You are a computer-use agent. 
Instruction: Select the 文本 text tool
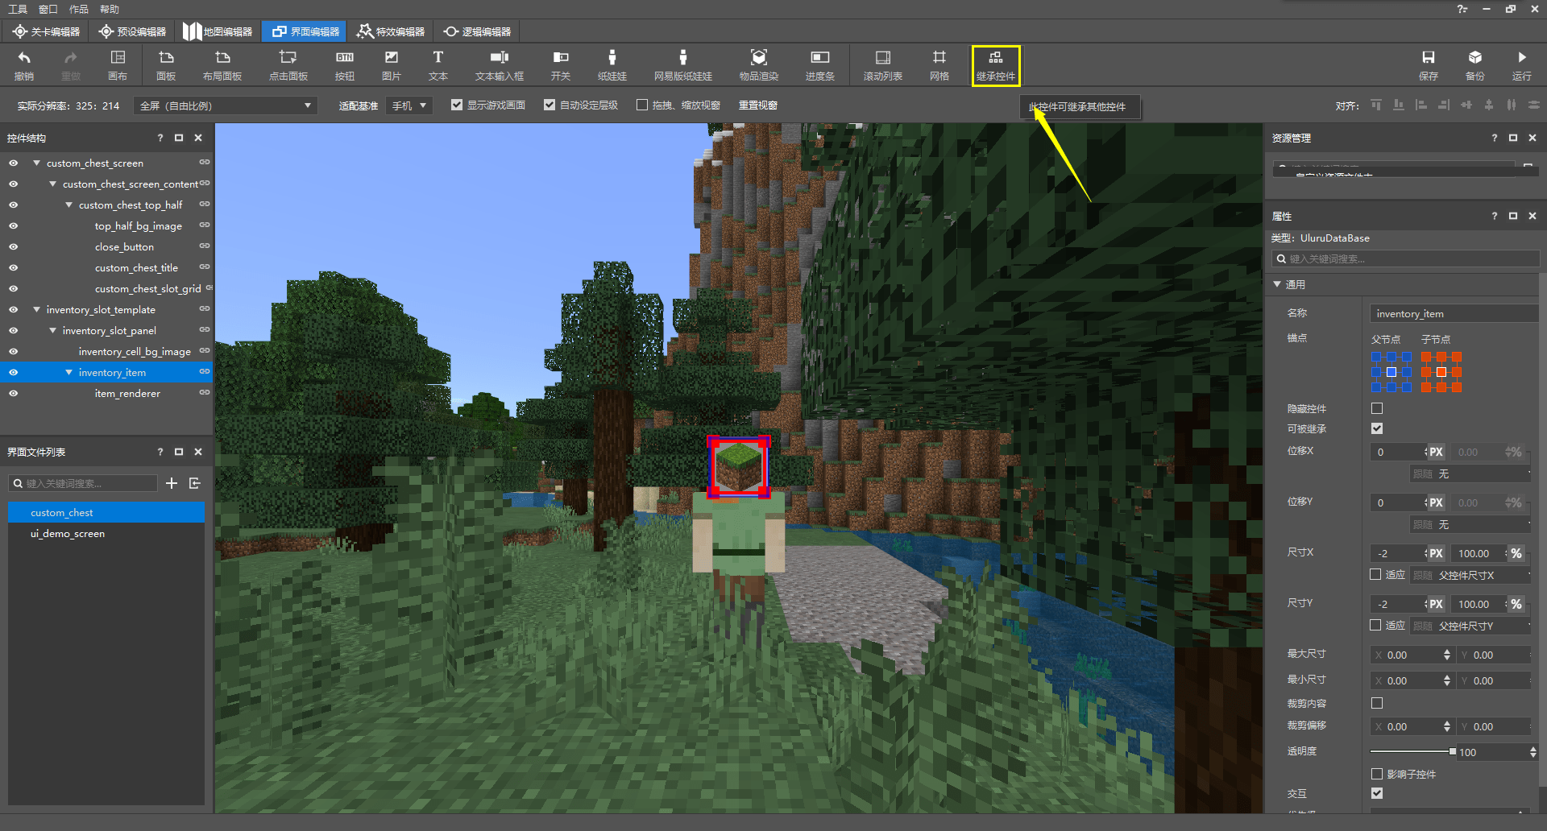438,64
